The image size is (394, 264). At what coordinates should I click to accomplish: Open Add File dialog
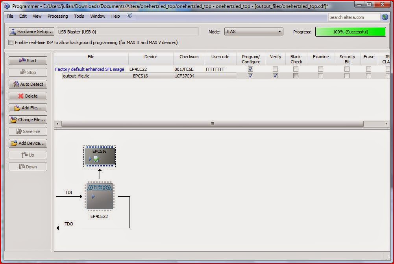click(x=28, y=108)
